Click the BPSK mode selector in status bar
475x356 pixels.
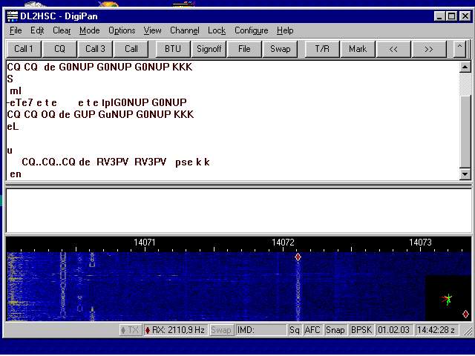[x=361, y=330]
